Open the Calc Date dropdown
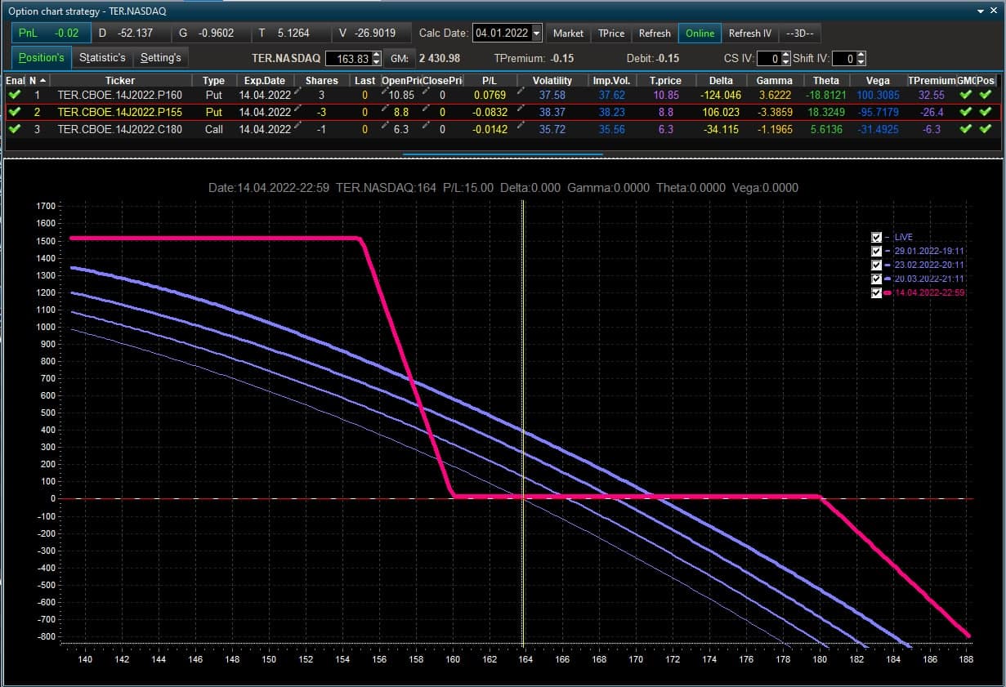This screenshot has width=1006, height=687. 536,33
